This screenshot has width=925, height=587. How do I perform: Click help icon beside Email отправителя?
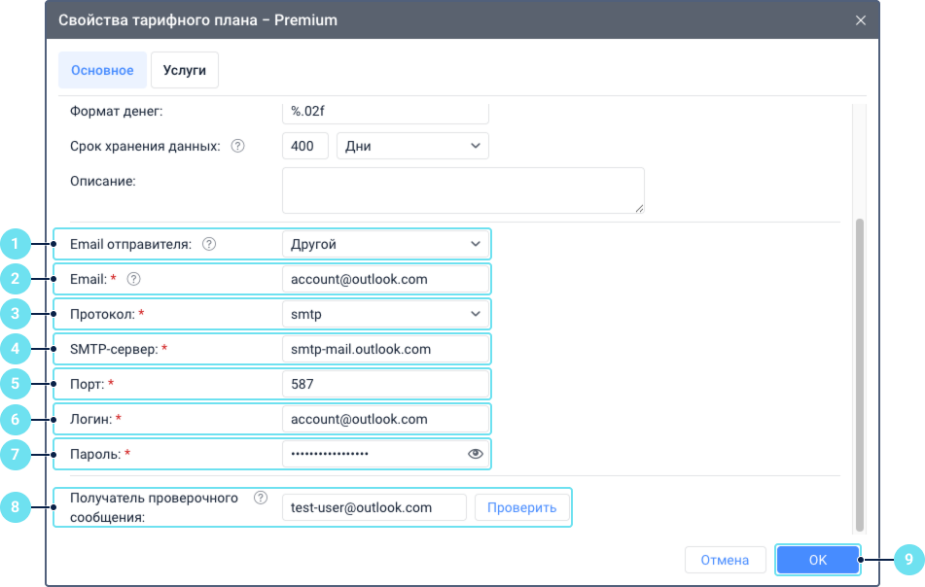[209, 244]
